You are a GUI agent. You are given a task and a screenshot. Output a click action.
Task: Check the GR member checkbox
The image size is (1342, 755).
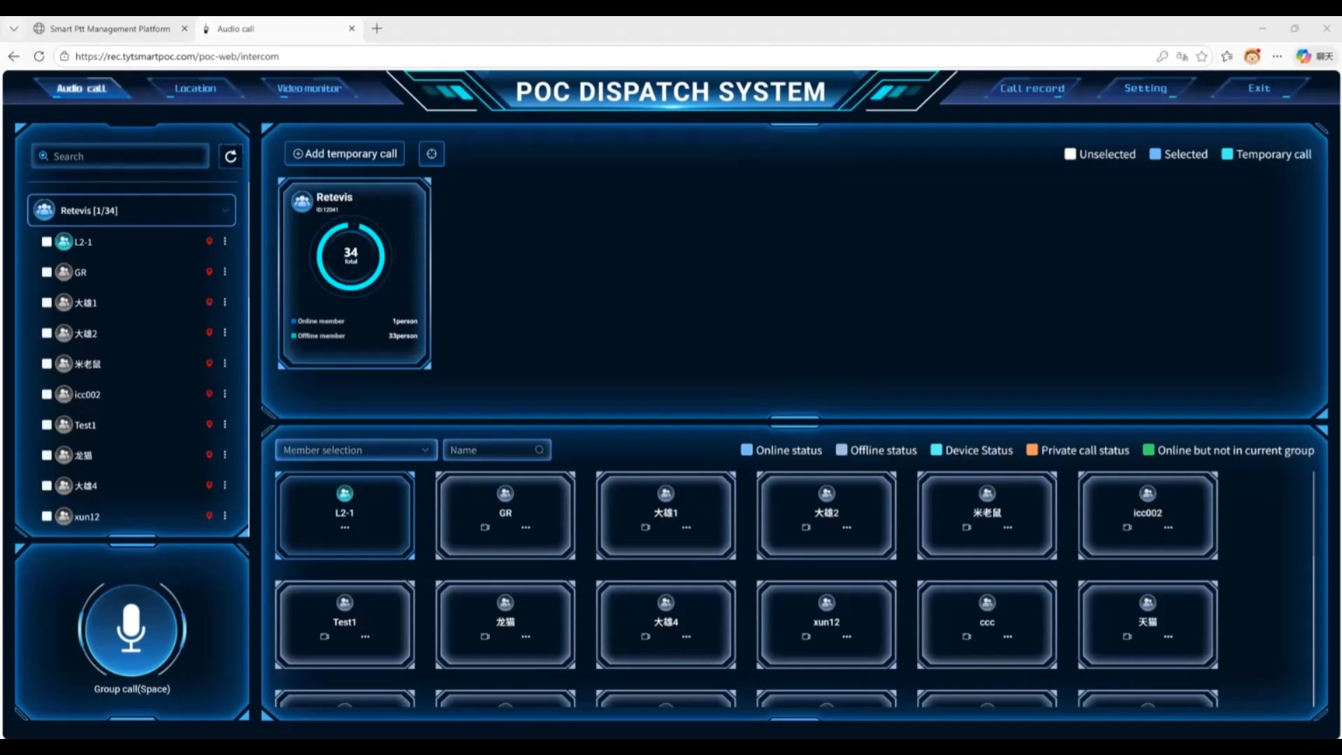[47, 272]
